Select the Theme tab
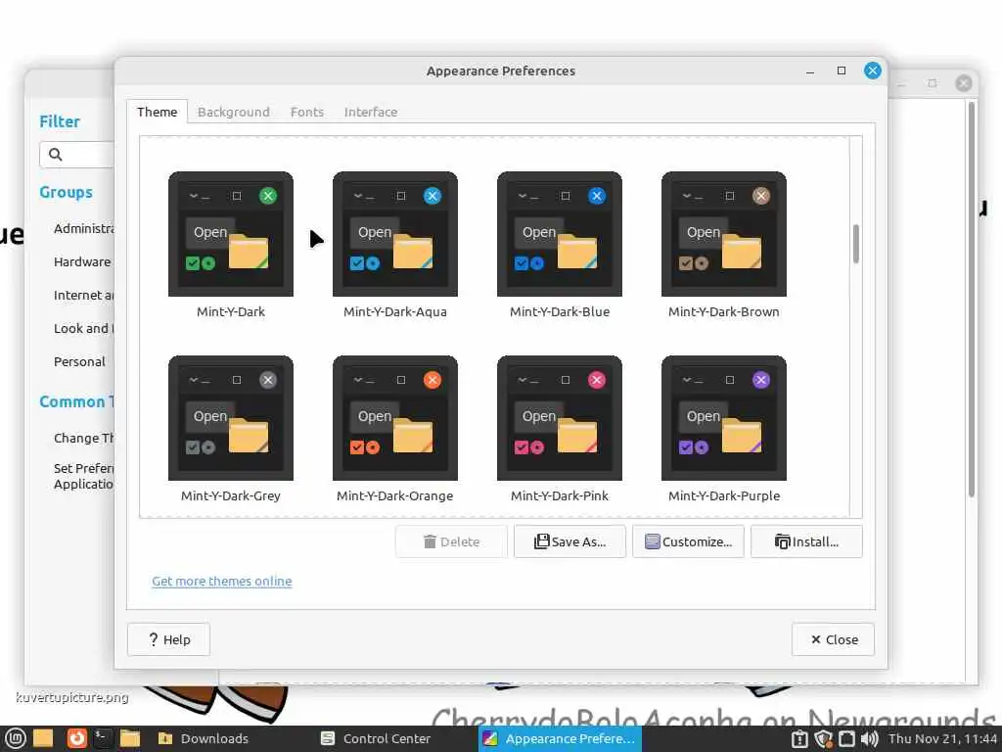1002x752 pixels. point(157,112)
